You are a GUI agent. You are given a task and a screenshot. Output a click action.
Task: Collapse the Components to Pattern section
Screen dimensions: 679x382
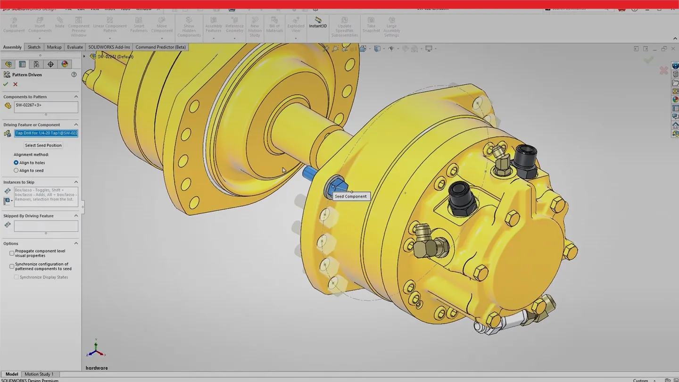coord(76,97)
